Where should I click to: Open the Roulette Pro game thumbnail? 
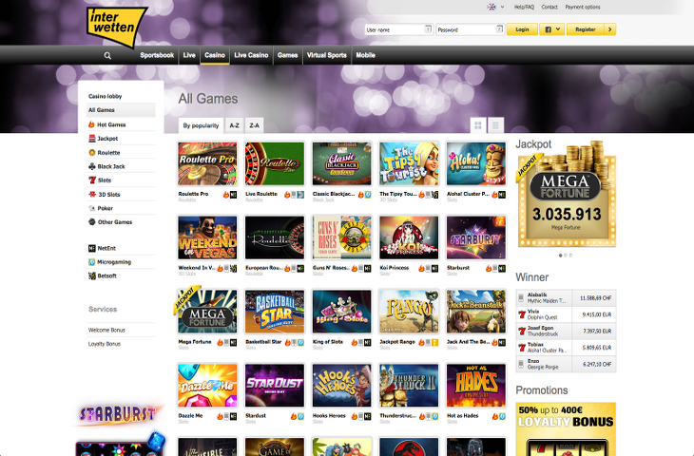[207, 163]
